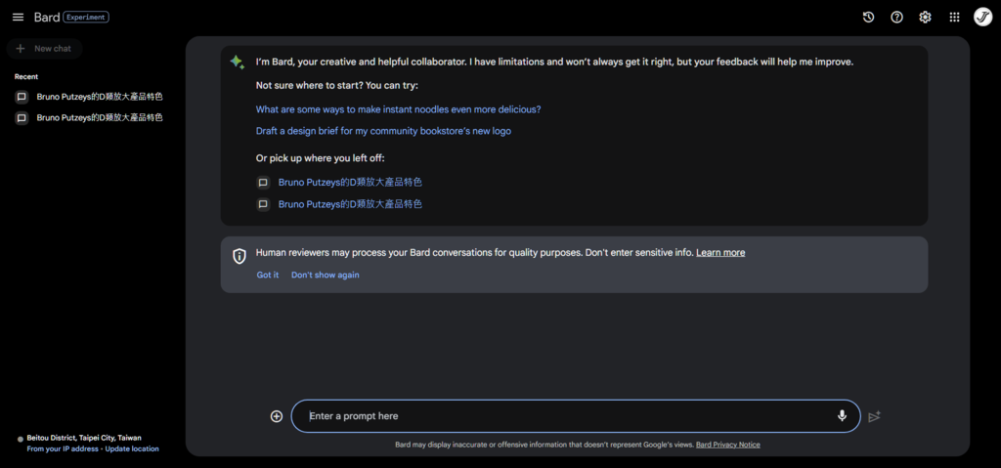Click the Learn more link
Image resolution: width=1001 pixels, height=468 pixels.
(720, 253)
